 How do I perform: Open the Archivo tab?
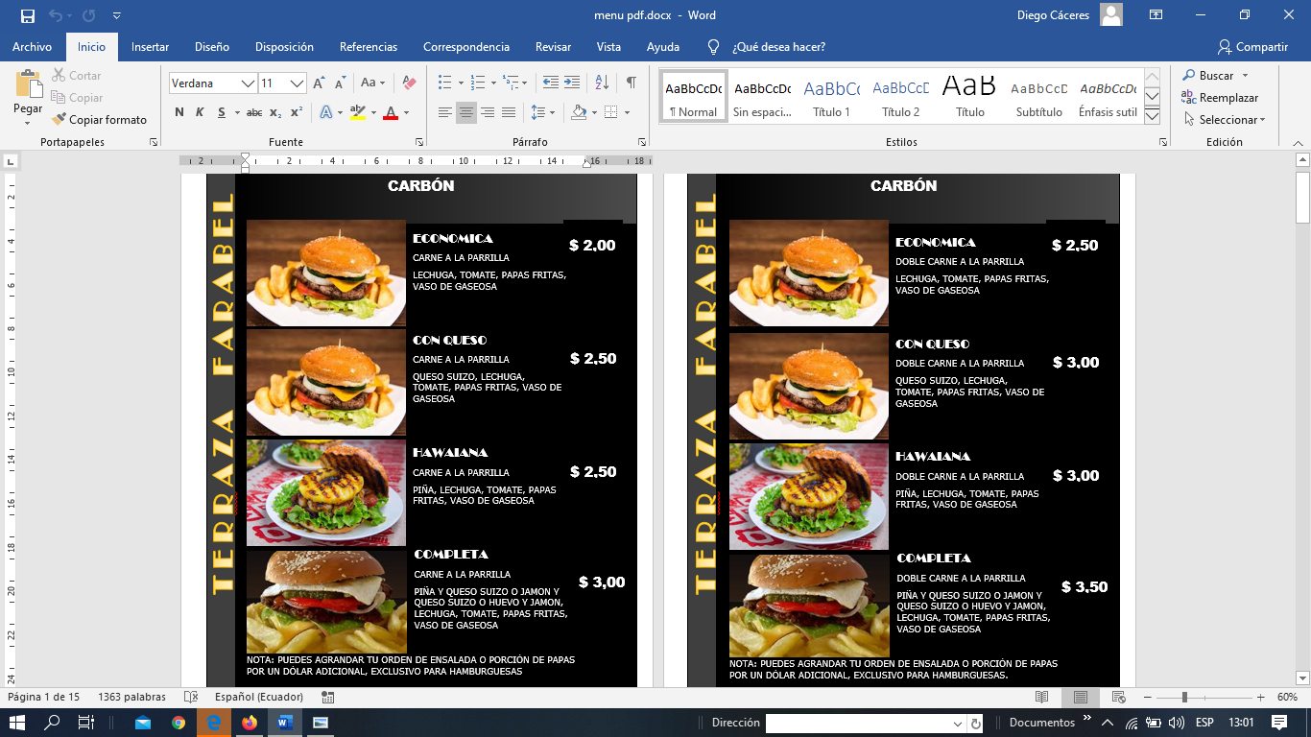(32, 47)
